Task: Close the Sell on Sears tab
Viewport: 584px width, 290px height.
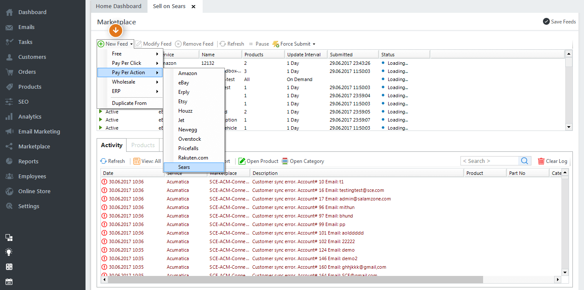Action: (x=194, y=7)
